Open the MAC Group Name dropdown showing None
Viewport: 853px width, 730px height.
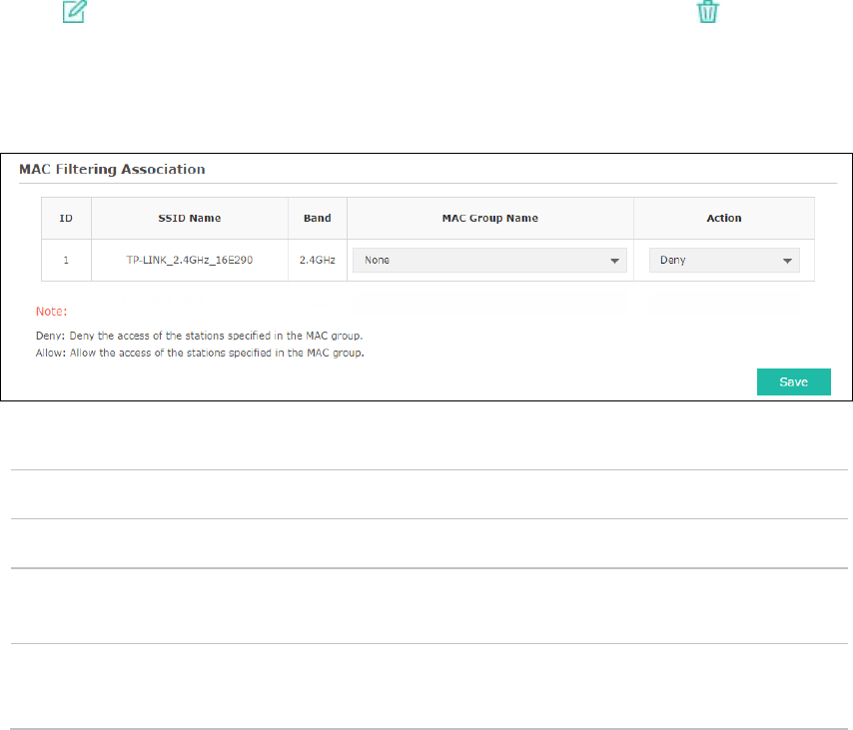tap(489, 260)
